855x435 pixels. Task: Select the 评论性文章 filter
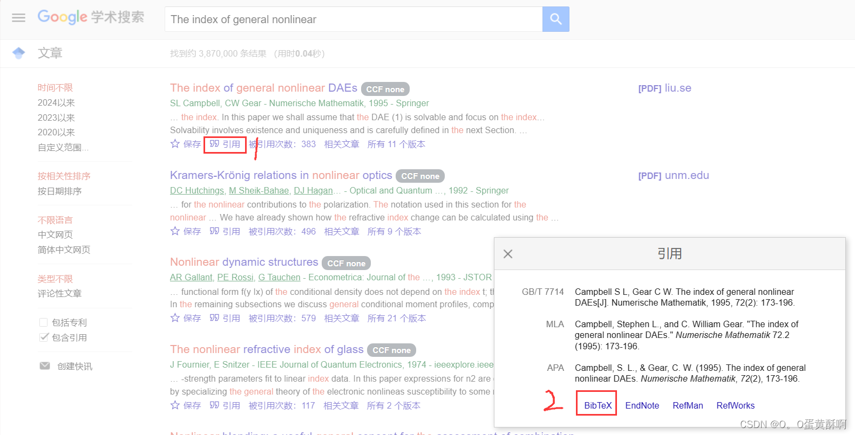(x=59, y=293)
